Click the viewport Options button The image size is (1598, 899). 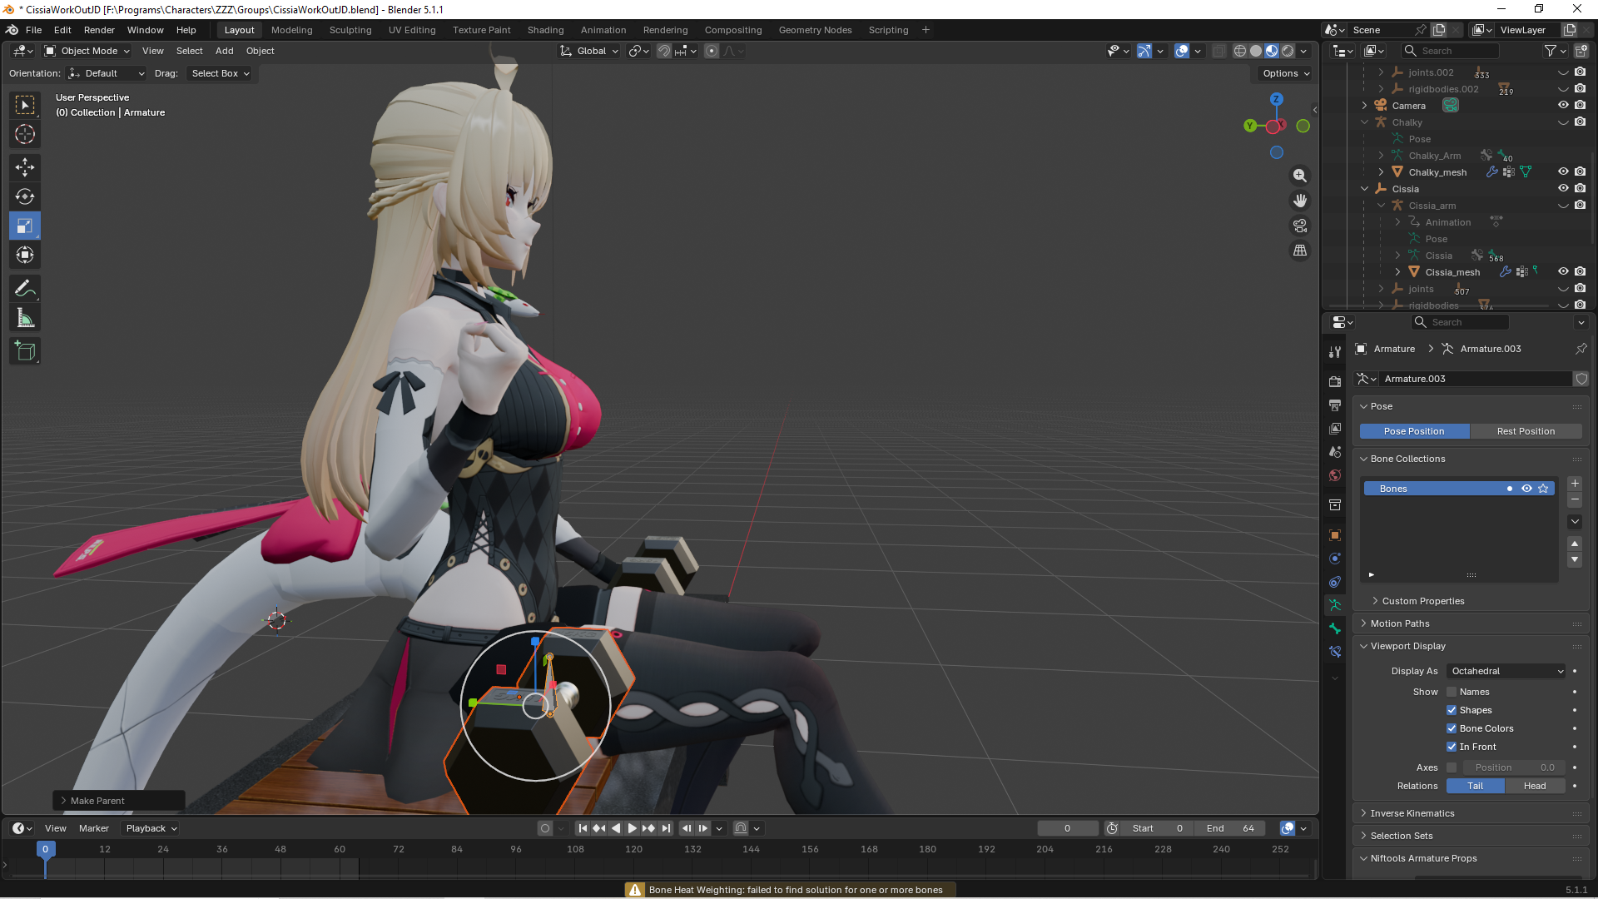click(x=1286, y=73)
